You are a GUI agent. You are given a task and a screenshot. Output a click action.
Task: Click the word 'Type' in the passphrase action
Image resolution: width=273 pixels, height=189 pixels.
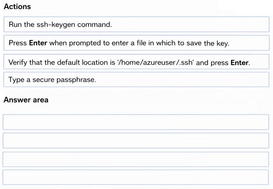tap(16, 80)
